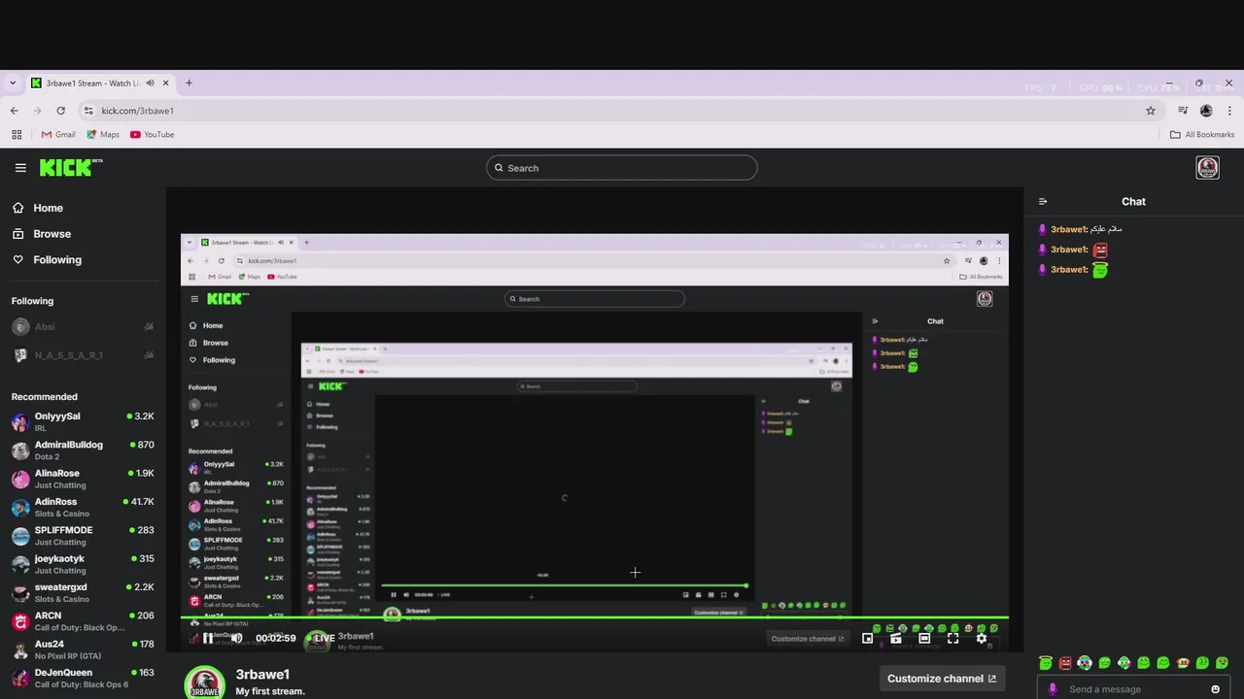Viewport: 1244px width, 699px height.
Task: Open the emoji picker in chat input
Action: coord(1215,689)
